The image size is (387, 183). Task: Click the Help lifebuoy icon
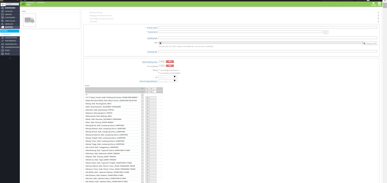click(x=379, y=3)
